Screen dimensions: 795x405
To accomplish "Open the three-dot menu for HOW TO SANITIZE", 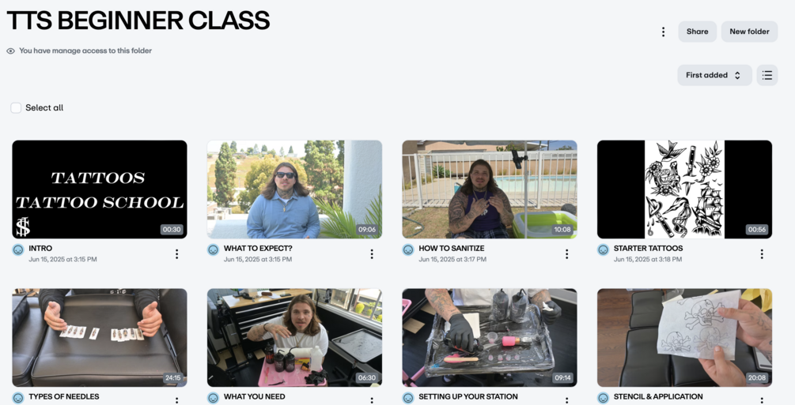I will click(x=567, y=254).
